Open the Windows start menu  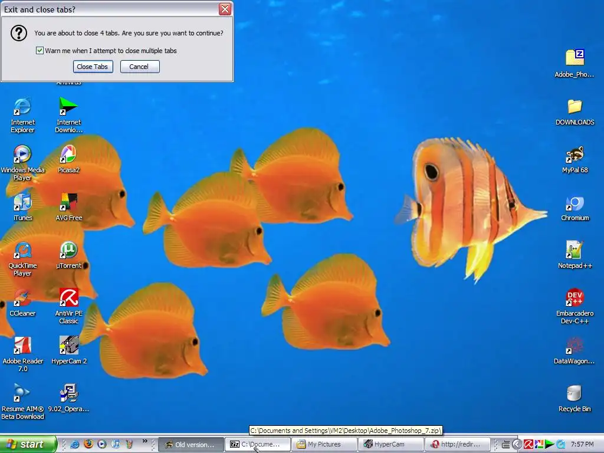28,444
